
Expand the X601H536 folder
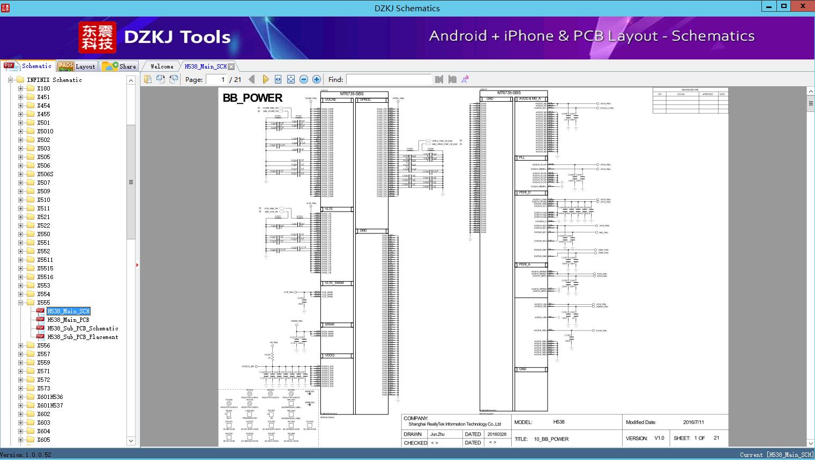click(20, 397)
